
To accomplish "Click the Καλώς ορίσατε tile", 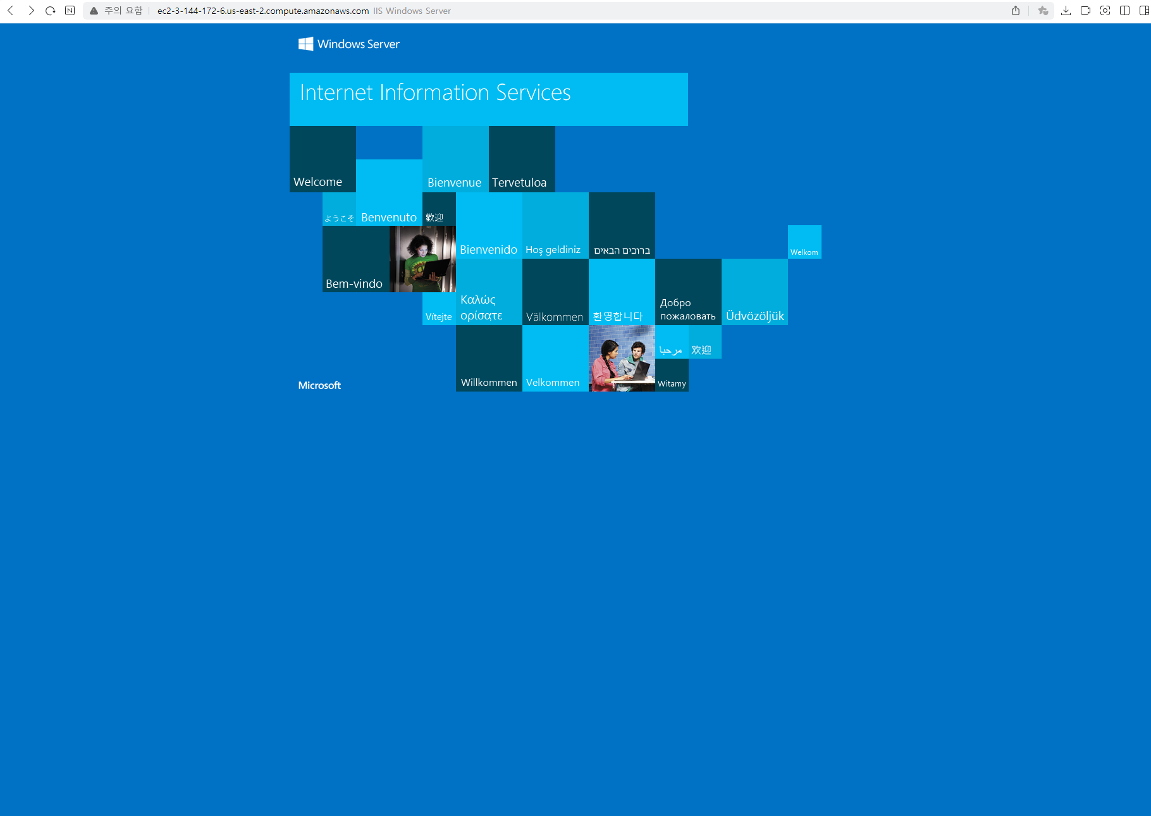I will 489,292.
